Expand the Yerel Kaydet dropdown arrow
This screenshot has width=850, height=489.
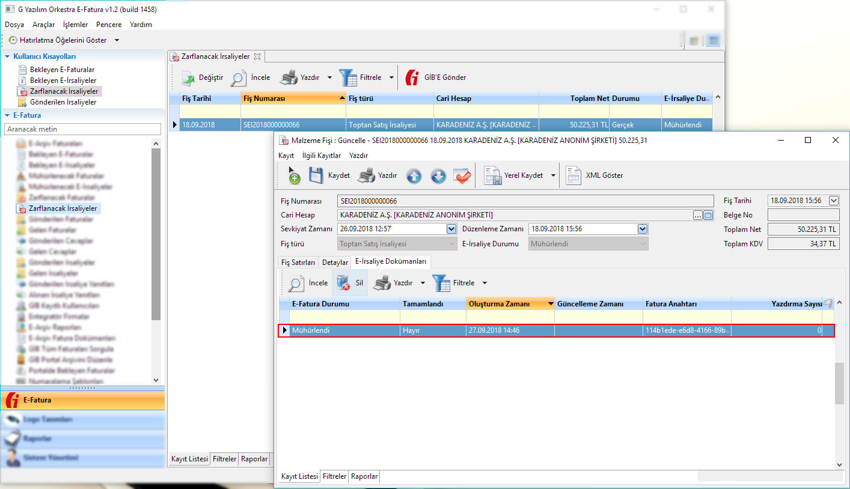click(x=553, y=175)
